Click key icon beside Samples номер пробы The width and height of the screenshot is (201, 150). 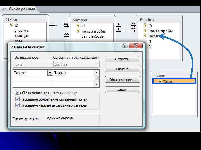click(x=78, y=31)
